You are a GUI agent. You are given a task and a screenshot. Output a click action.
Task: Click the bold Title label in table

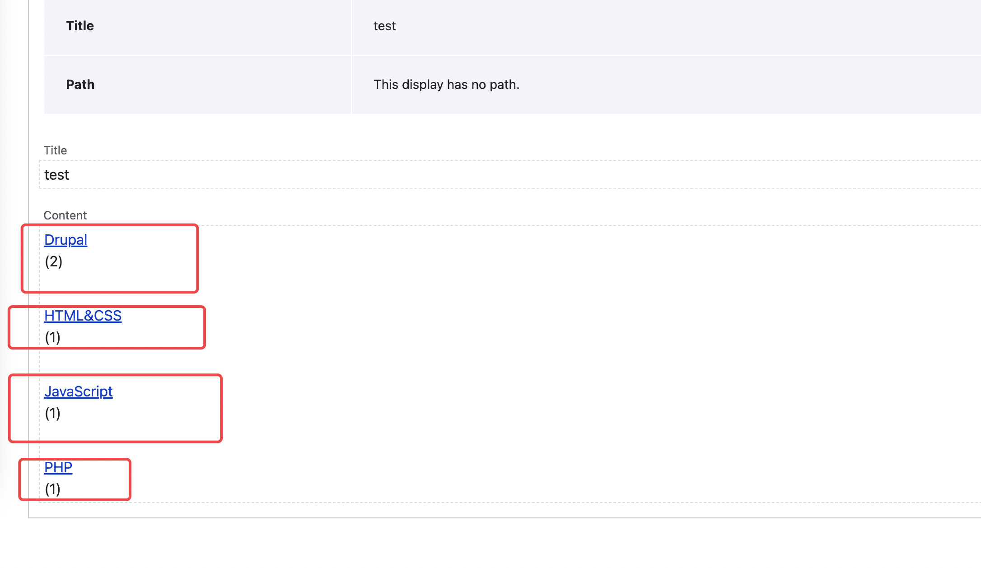point(80,26)
